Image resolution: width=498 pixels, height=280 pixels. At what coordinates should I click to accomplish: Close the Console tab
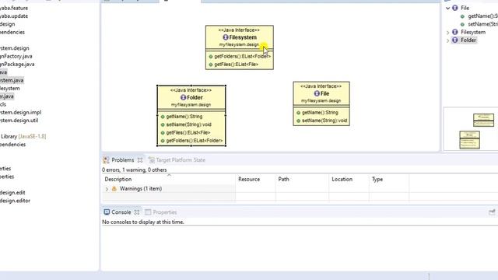pos(137,212)
